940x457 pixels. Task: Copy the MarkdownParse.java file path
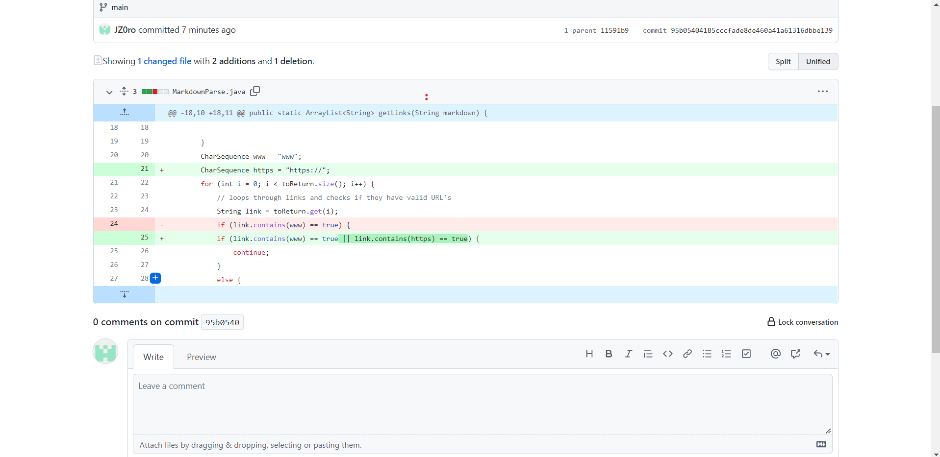[255, 91]
